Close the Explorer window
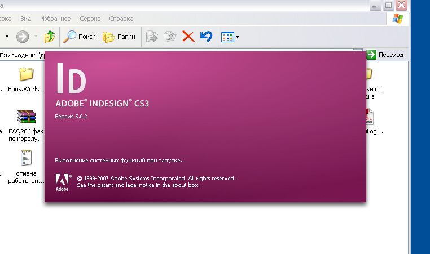430x254 pixels. coord(401,5)
